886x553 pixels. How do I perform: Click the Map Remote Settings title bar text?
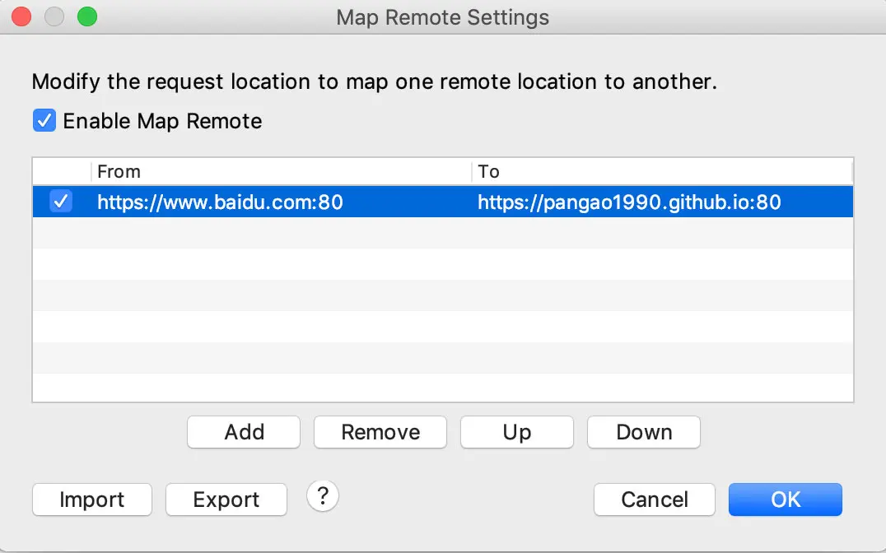pyautogui.click(x=442, y=17)
